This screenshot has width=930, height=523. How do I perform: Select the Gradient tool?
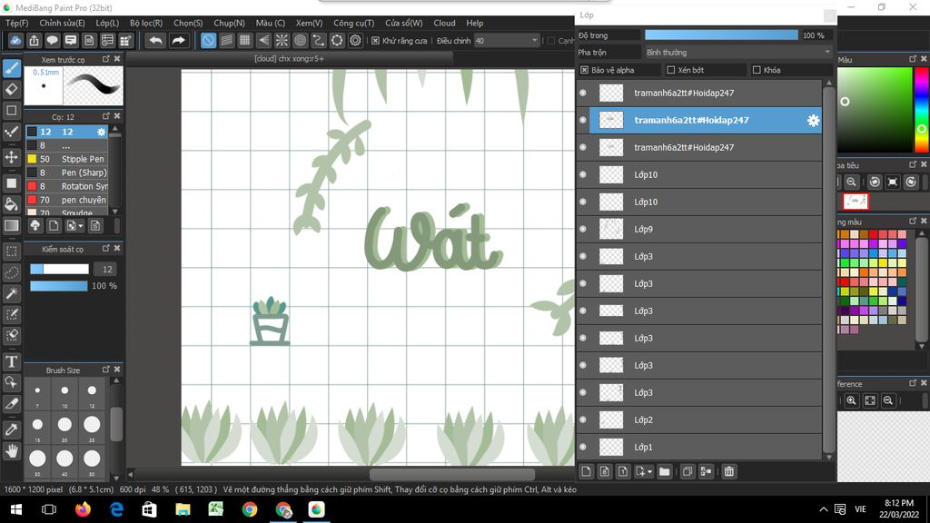point(11,226)
